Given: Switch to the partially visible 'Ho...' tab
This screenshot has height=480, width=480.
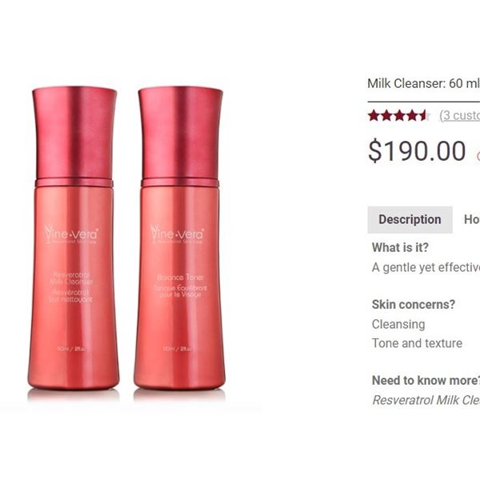Looking at the screenshot, I should (472, 219).
